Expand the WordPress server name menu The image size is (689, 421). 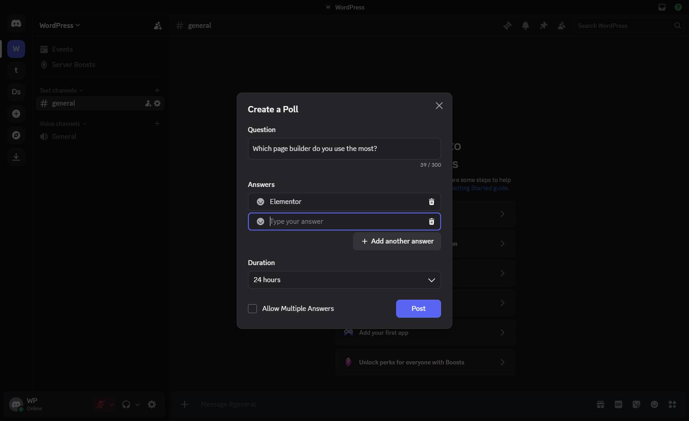pyautogui.click(x=60, y=26)
